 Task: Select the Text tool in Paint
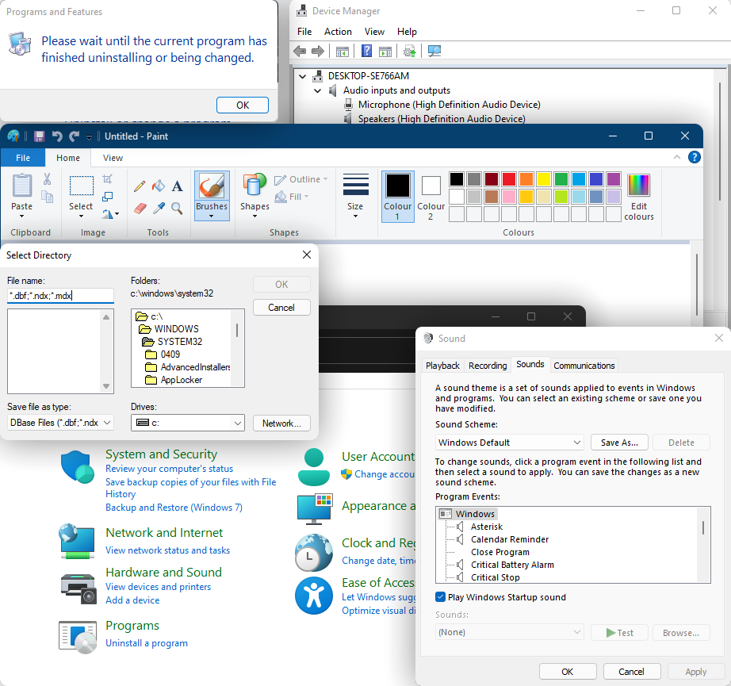coord(178,186)
